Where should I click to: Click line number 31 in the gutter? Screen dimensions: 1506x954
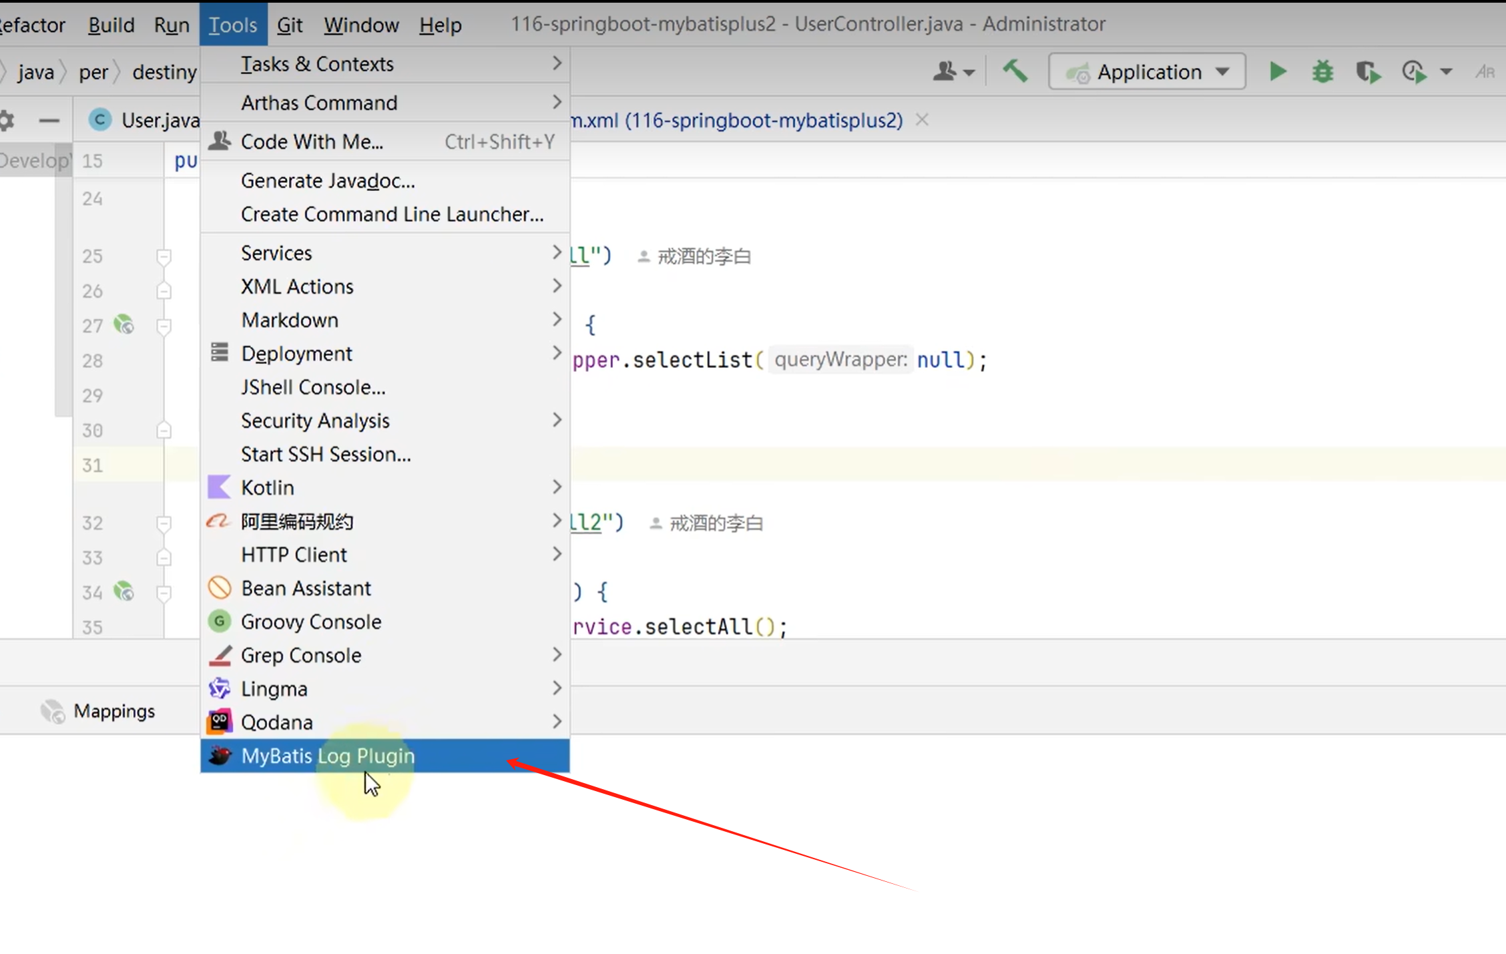coord(93,465)
